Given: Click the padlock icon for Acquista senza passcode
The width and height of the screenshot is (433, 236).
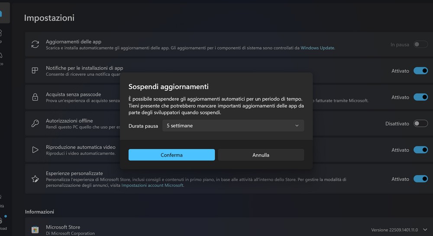Looking at the screenshot, I should 35,97.
